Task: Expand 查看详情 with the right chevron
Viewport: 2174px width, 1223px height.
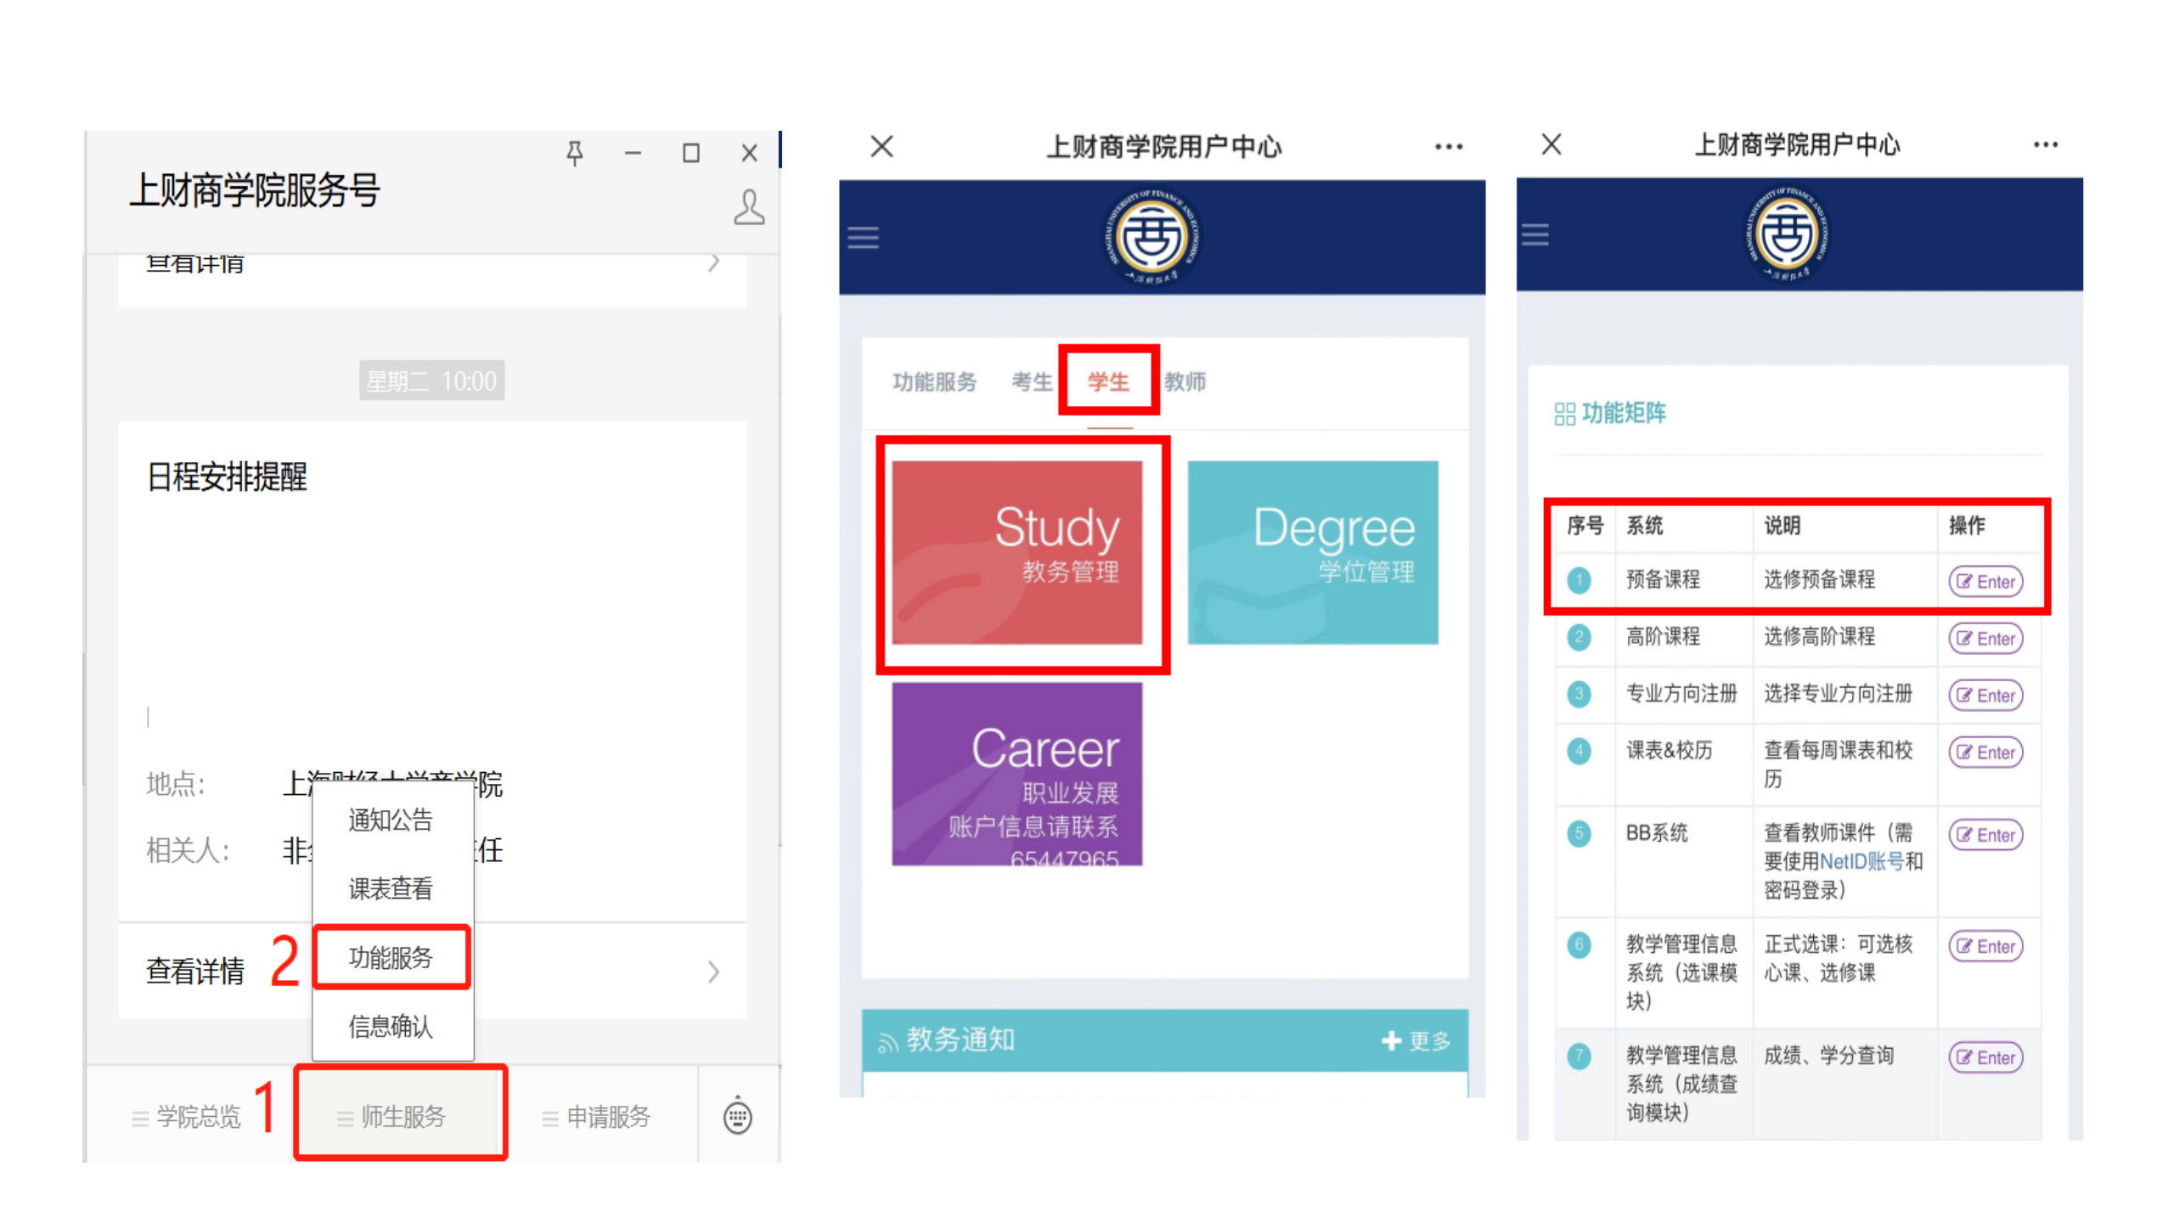Action: coord(713,972)
